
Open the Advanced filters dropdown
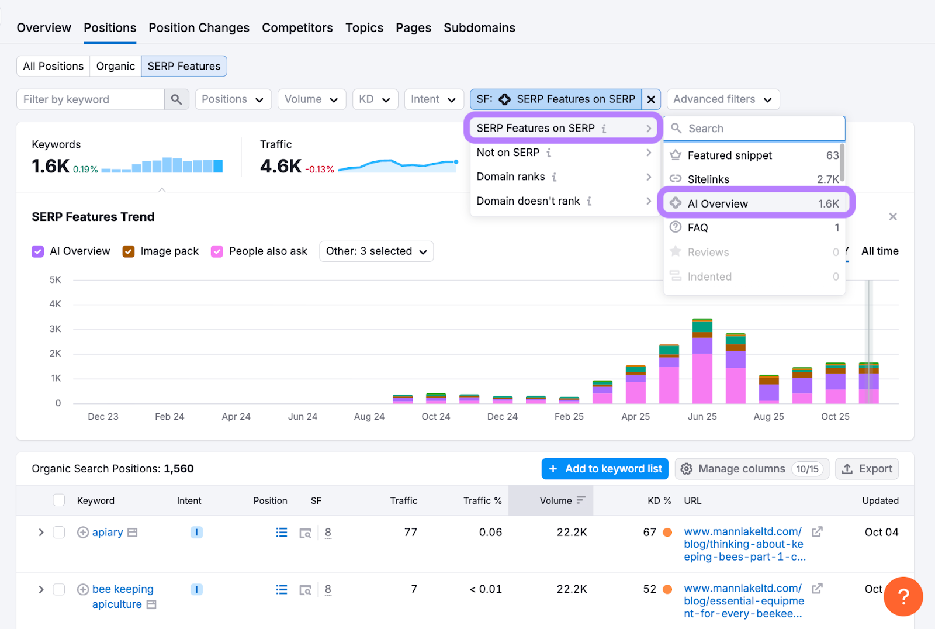[722, 99]
